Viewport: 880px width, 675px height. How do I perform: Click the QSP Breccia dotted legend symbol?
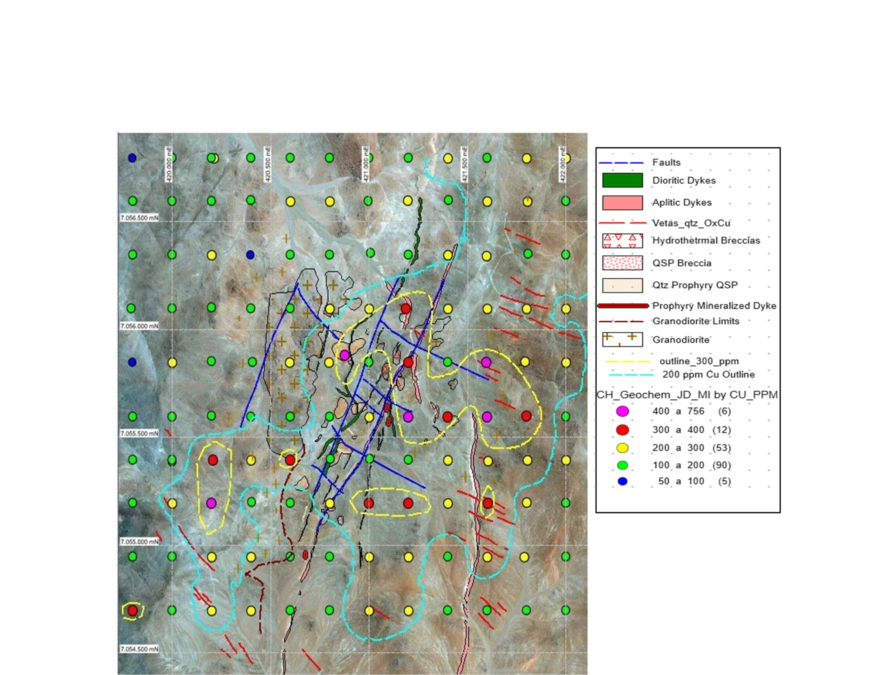point(622,263)
